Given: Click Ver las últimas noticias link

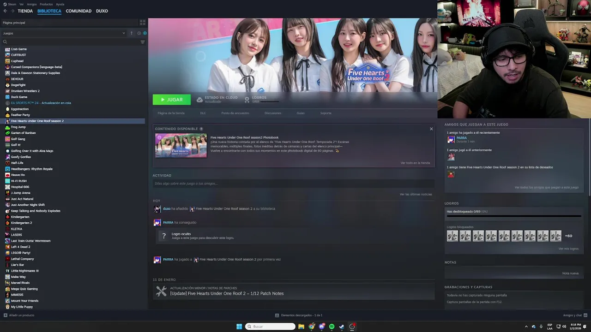Looking at the screenshot, I should pyautogui.click(x=416, y=194).
